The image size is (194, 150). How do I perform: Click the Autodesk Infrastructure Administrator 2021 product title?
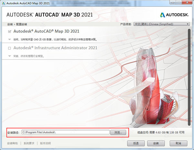click(x=55, y=48)
